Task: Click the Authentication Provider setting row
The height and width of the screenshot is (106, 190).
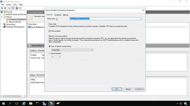Action: pyautogui.click(x=37, y=82)
